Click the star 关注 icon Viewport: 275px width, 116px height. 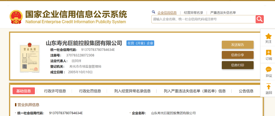(268, 36)
